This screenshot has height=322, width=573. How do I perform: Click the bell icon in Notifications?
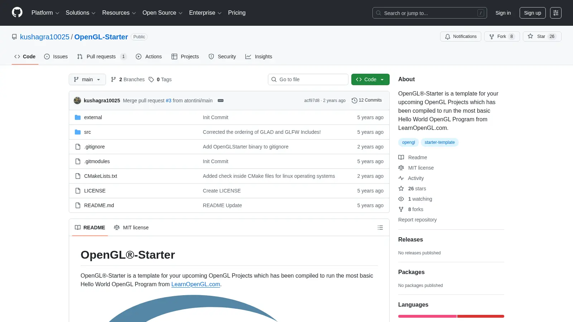click(x=448, y=36)
